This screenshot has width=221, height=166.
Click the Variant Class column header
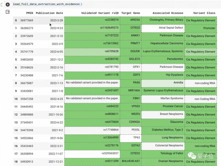tap(204, 13)
